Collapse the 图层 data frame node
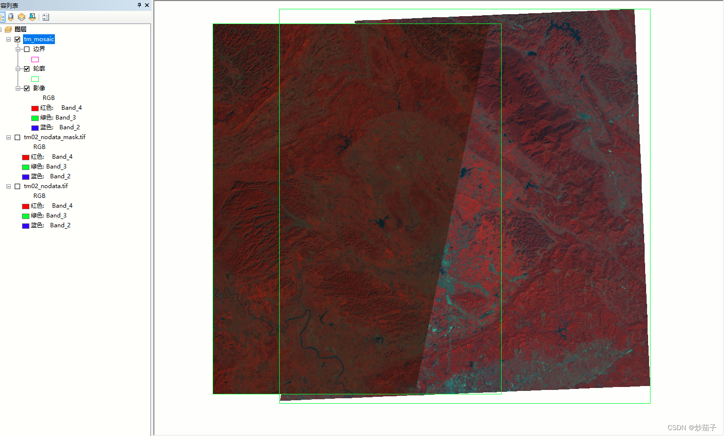This screenshot has height=436, width=724. [x=0, y=29]
